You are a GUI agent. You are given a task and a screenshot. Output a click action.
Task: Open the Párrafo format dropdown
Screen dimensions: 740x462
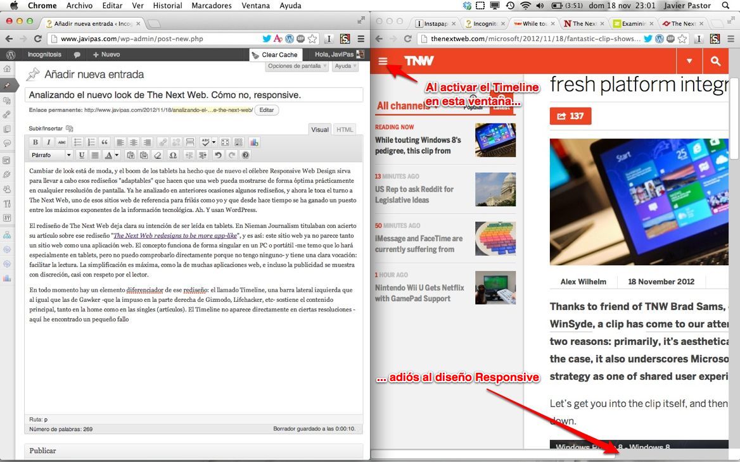click(x=51, y=154)
